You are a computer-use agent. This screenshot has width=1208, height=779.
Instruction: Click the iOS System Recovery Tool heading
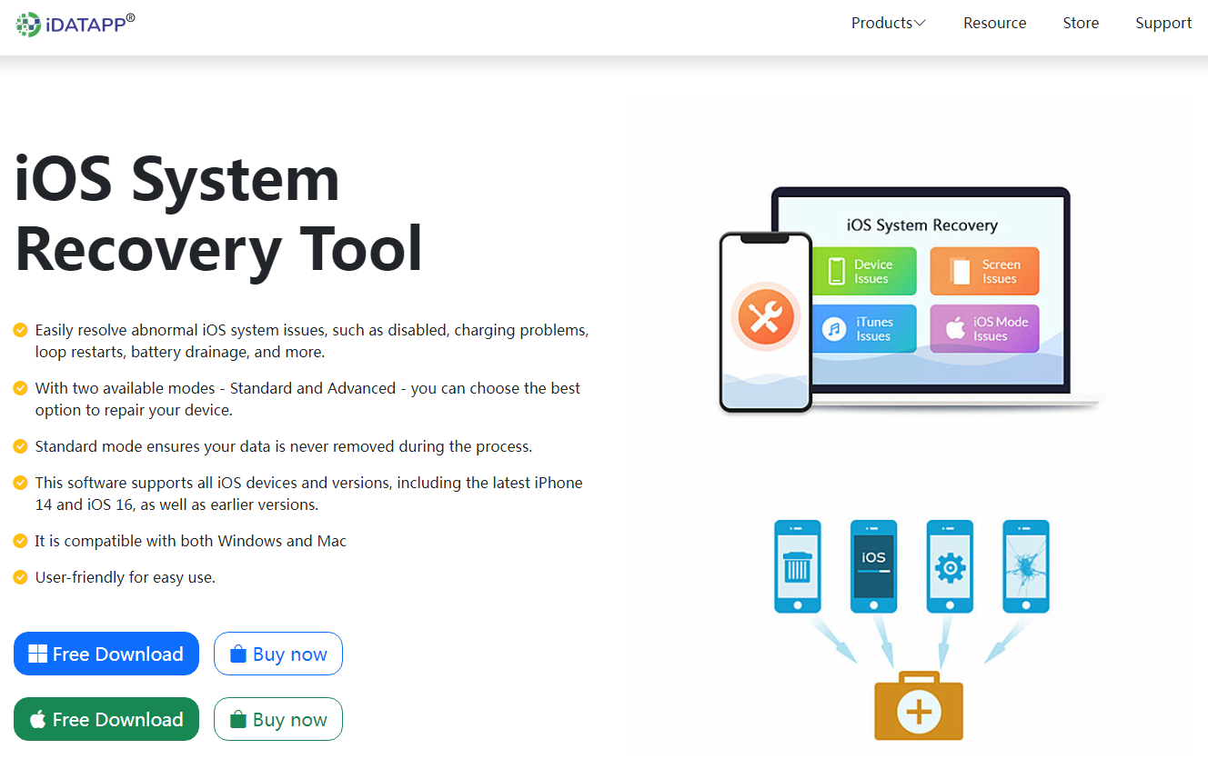point(219,214)
